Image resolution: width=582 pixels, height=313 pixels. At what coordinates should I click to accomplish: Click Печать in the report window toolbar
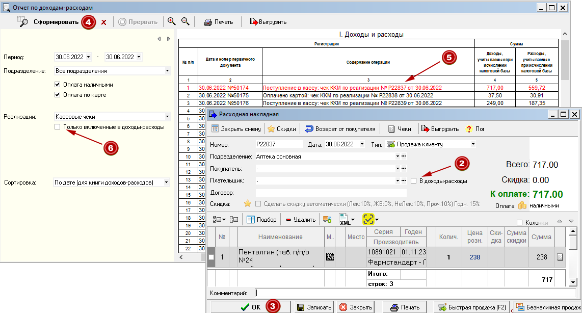pos(218,22)
